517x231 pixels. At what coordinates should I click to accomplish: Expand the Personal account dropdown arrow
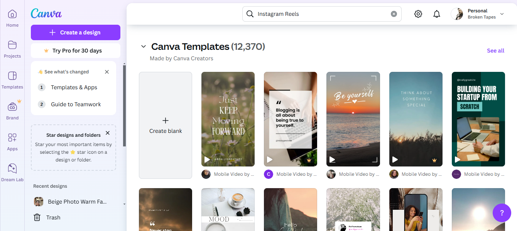502,14
